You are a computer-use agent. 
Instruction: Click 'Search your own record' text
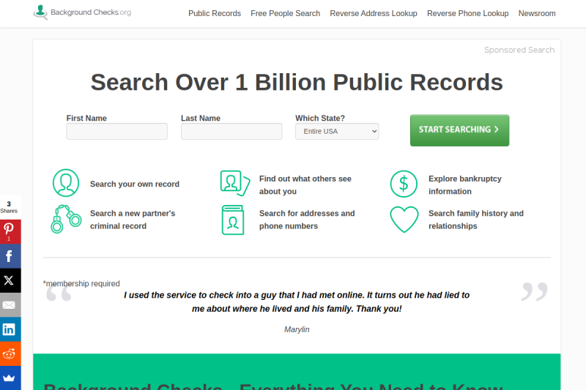click(135, 184)
